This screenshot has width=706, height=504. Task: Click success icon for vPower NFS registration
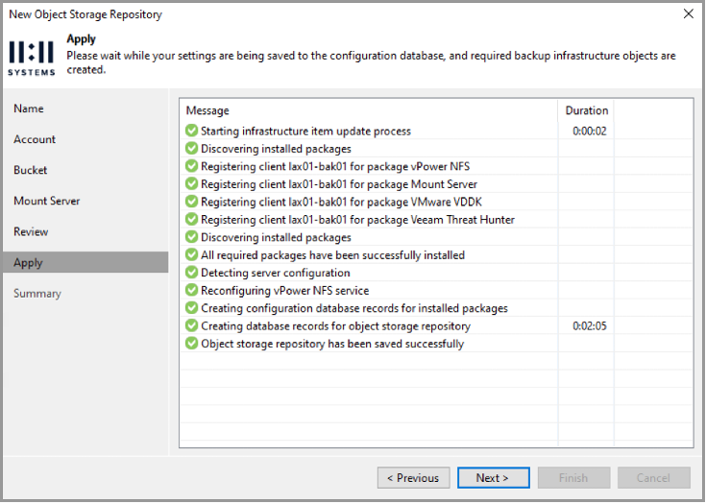[192, 166]
